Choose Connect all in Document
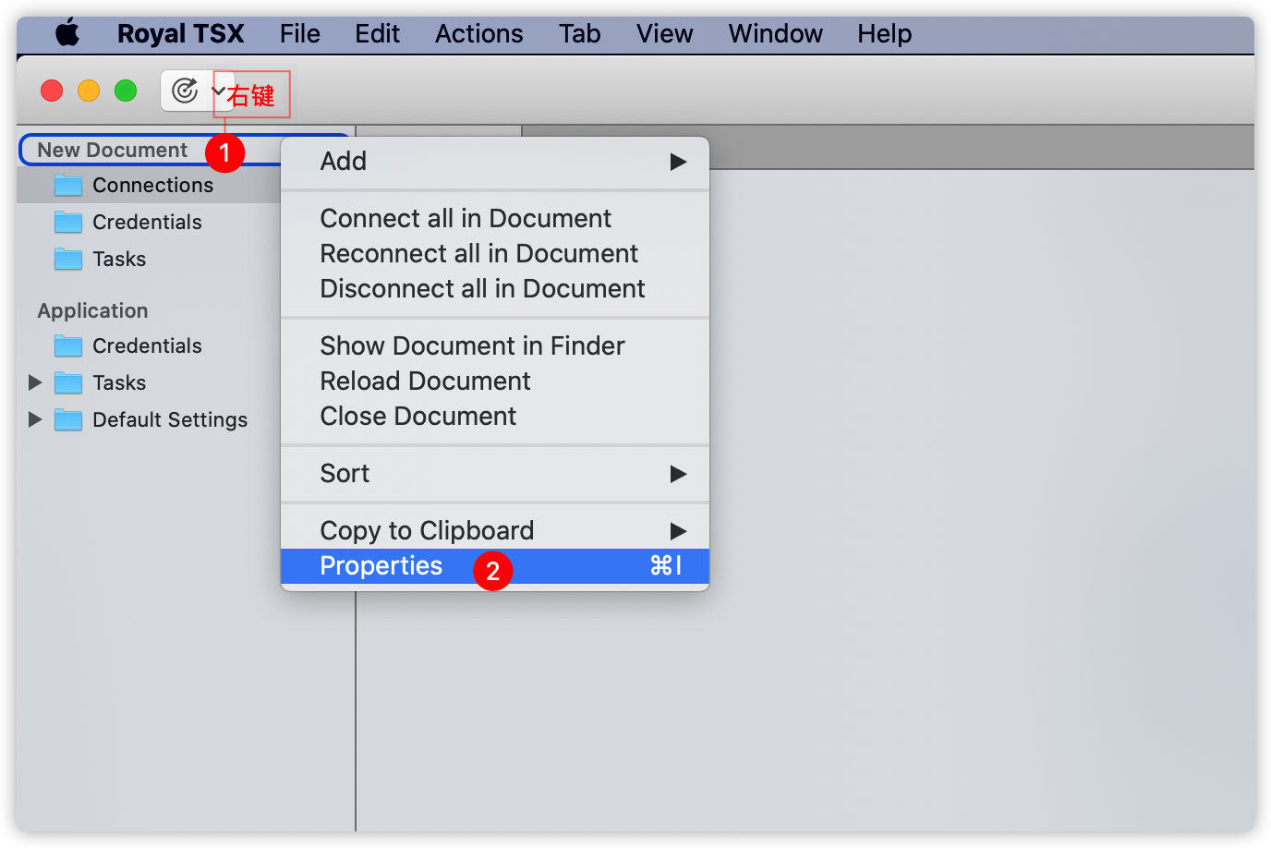This screenshot has height=848, width=1271. tap(495, 219)
